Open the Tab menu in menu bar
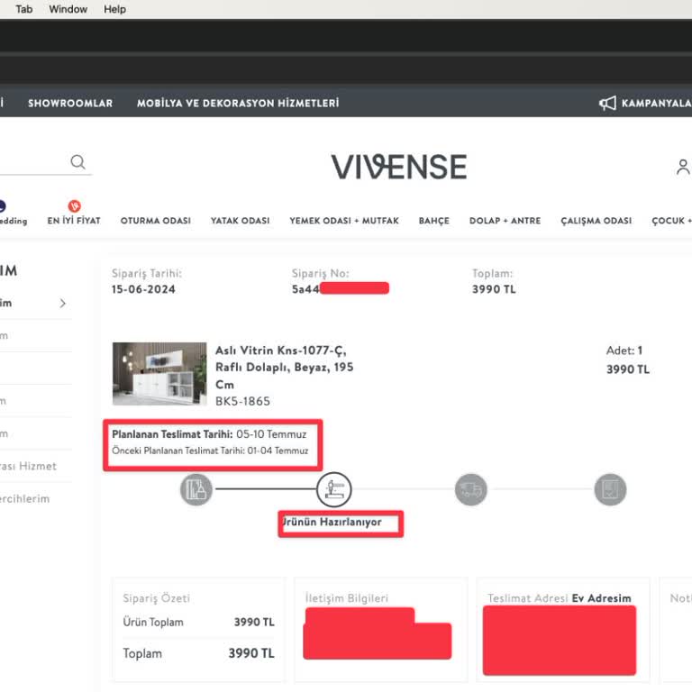692x692 pixels. tap(23, 9)
